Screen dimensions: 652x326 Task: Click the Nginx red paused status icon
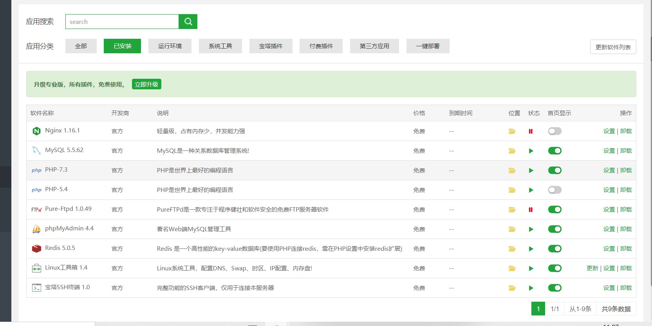pyautogui.click(x=531, y=131)
